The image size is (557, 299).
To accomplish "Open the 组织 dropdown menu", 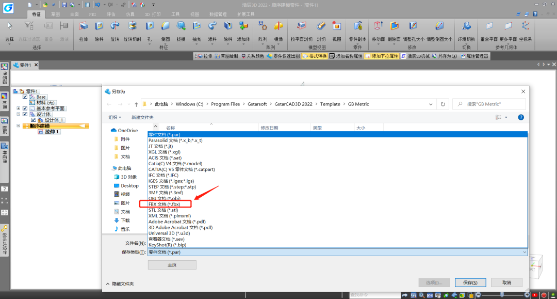I will (114, 117).
